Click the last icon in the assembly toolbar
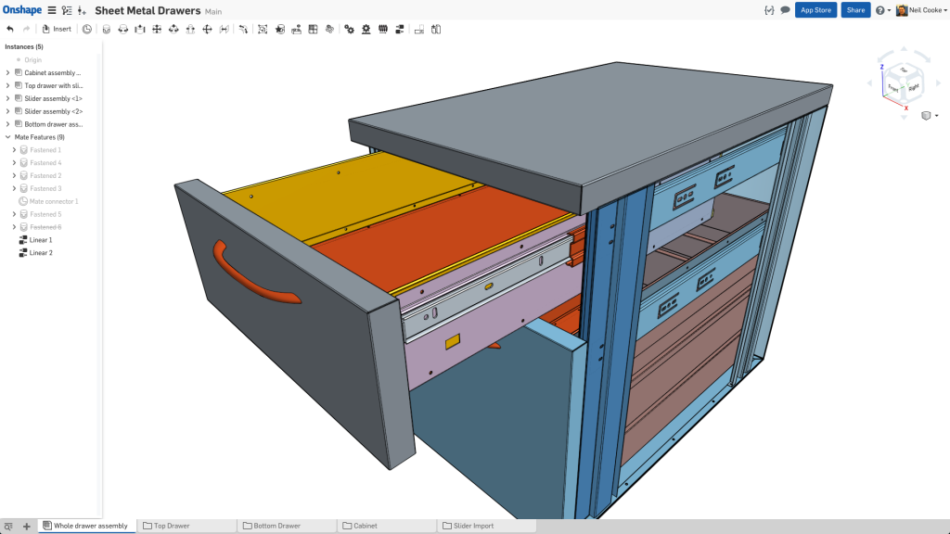The height and width of the screenshot is (534, 950). (436, 29)
